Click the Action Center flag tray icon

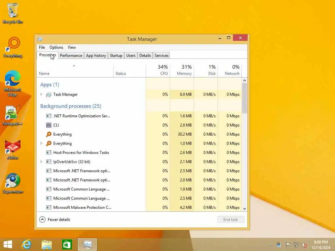pyautogui.click(x=288, y=244)
